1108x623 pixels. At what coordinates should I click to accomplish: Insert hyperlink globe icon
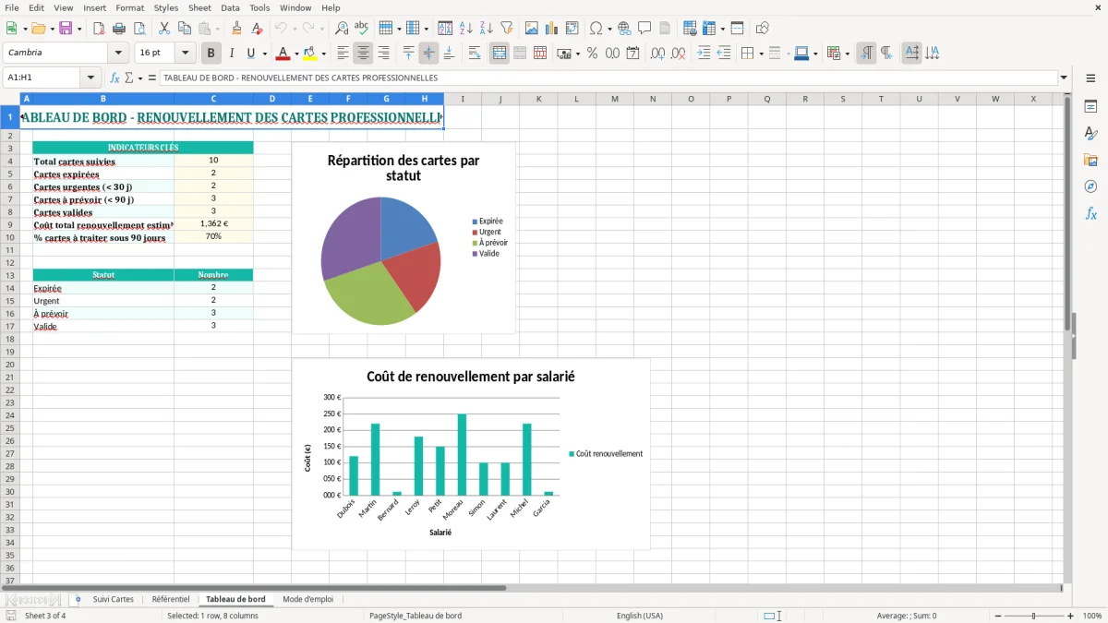click(x=624, y=29)
